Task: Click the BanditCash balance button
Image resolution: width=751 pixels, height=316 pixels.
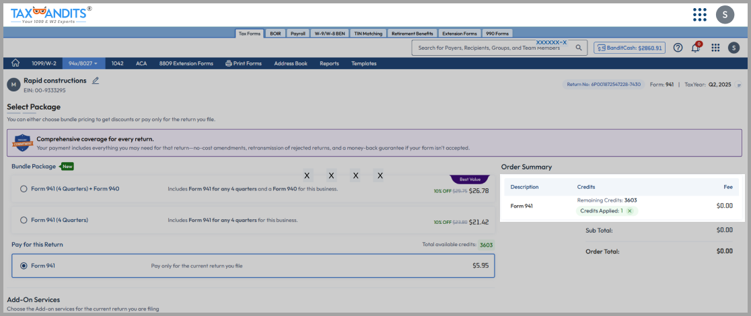Action: click(x=629, y=48)
